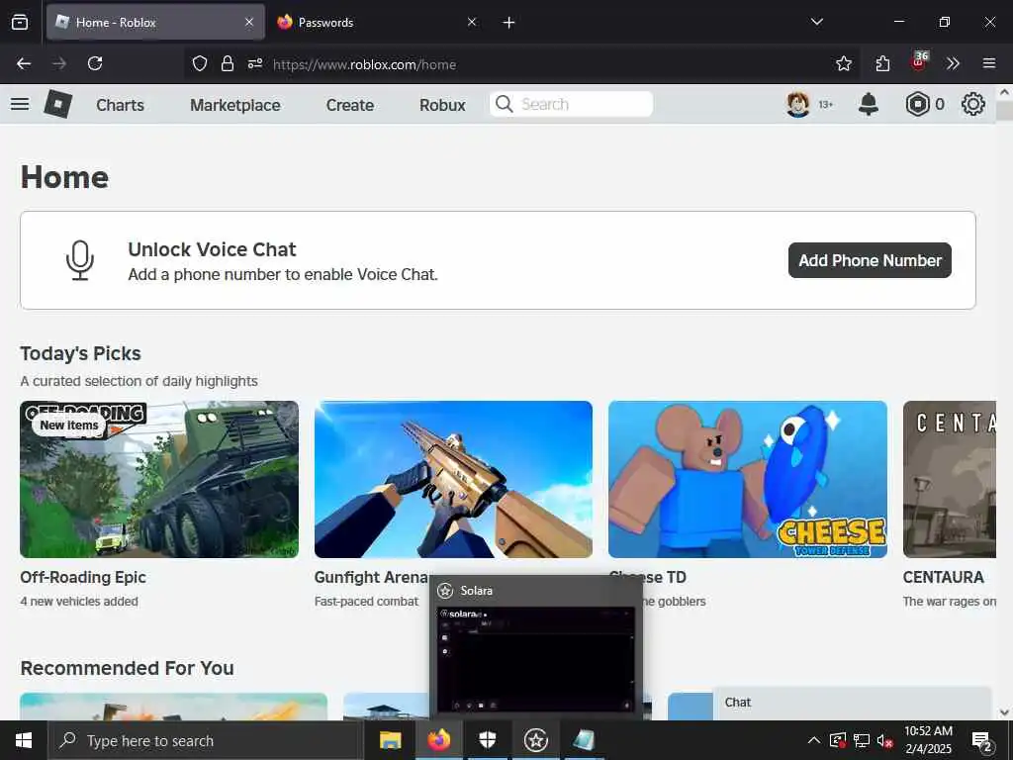1013x760 pixels.
Task: Click the Off-Roading Epic title link
Action: [83, 577]
